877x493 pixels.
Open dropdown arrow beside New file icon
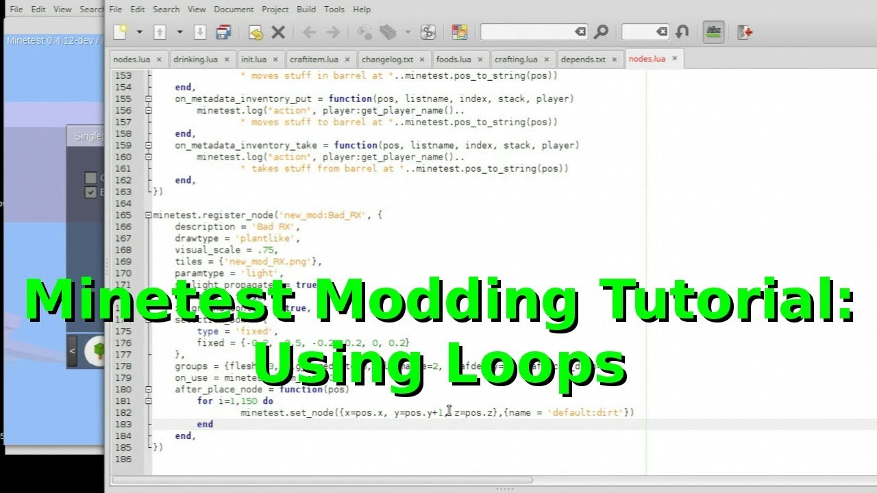point(139,31)
